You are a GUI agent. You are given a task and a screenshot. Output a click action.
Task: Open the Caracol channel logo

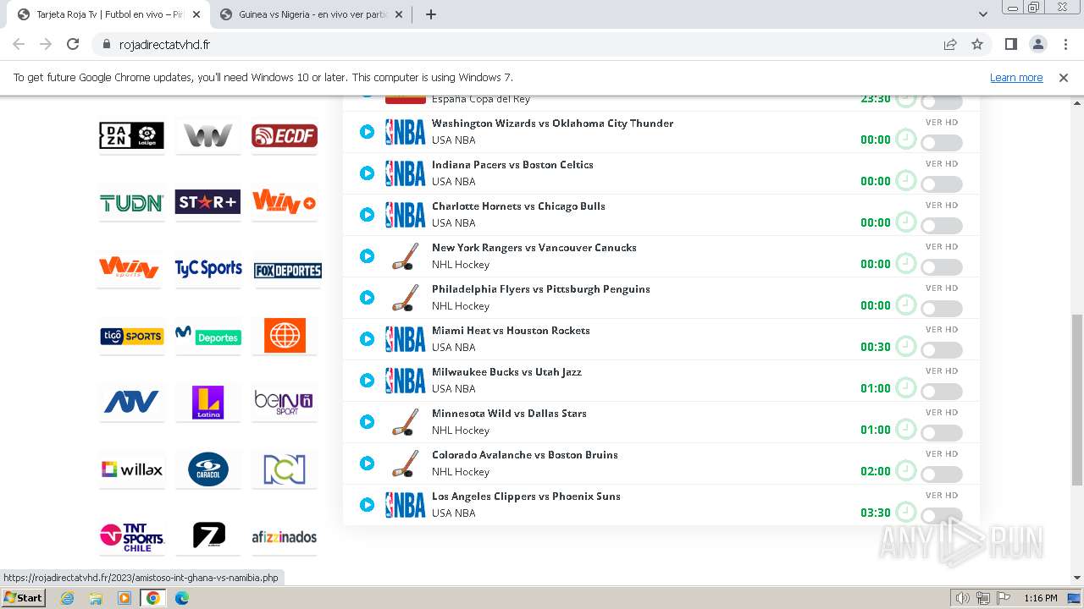click(208, 469)
